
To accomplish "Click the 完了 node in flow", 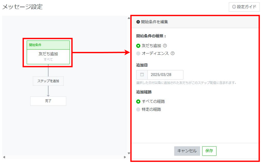I will coord(48,101).
